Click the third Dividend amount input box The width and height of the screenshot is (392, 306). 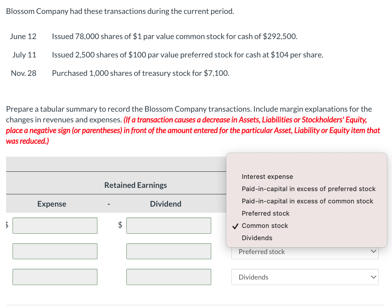pos(169,277)
